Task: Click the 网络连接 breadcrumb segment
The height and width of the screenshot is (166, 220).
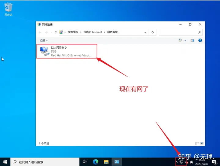Action: point(112,32)
